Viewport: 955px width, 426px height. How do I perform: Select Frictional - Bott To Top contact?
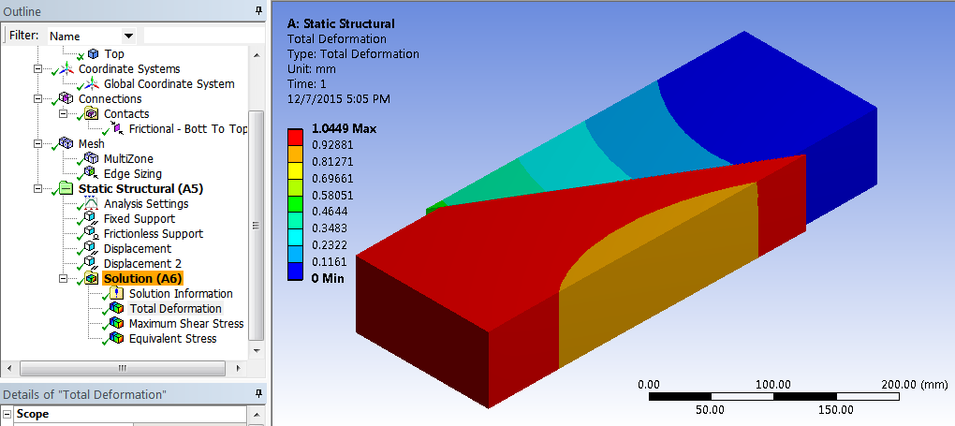click(x=188, y=128)
